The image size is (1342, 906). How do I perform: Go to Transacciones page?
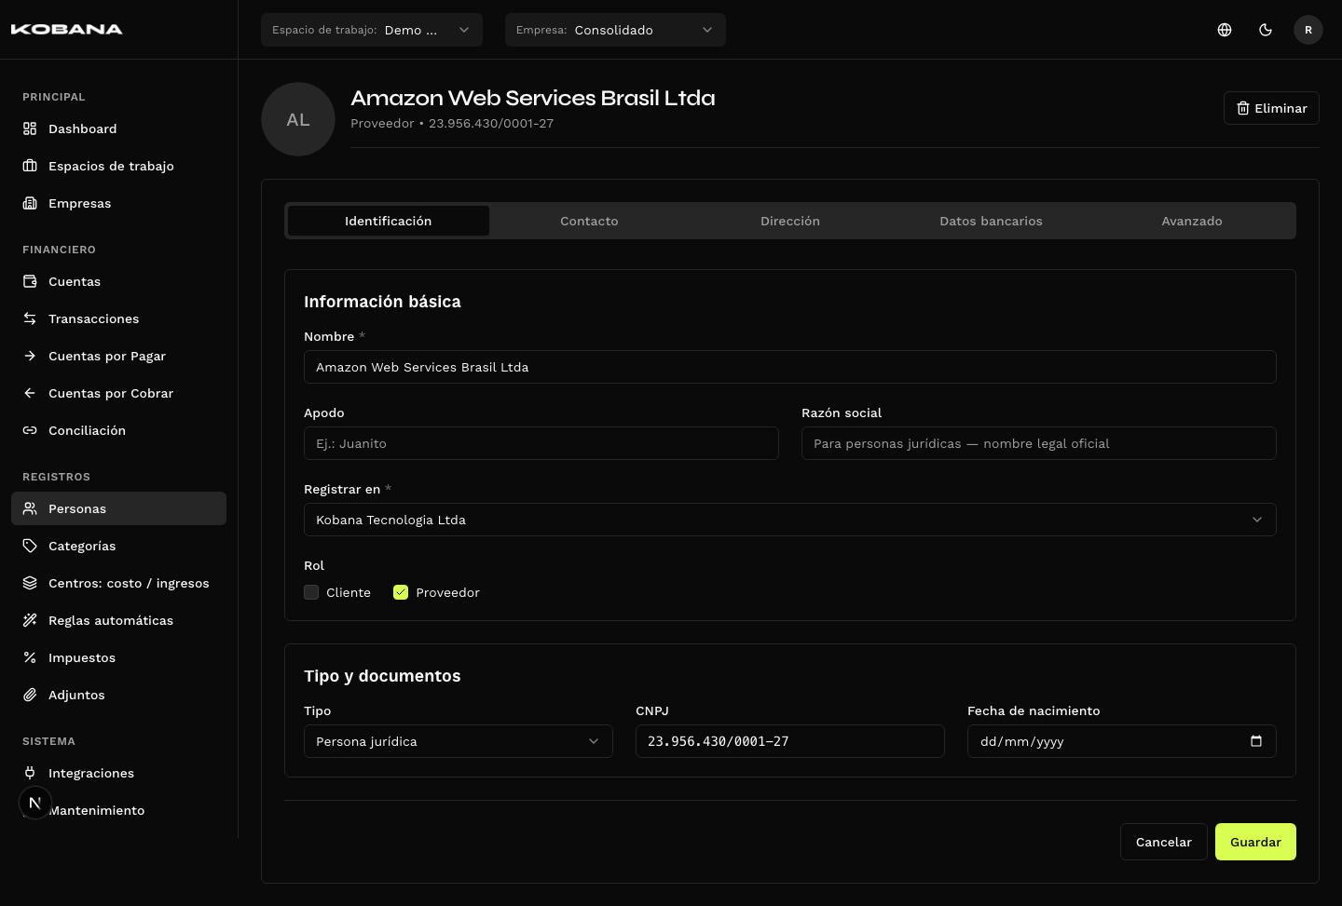click(x=118, y=318)
